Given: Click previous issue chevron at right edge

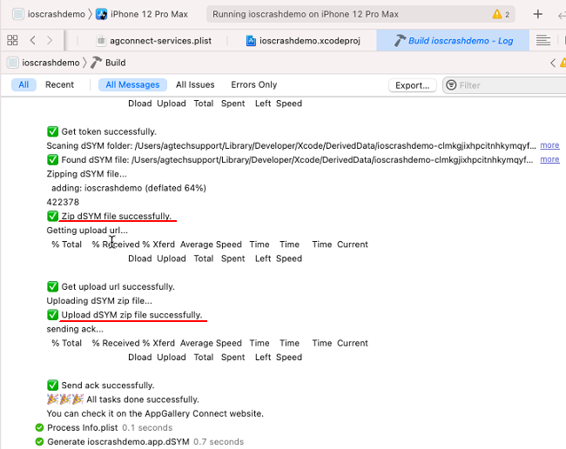Looking at the screenshot, I should [553, 63].
